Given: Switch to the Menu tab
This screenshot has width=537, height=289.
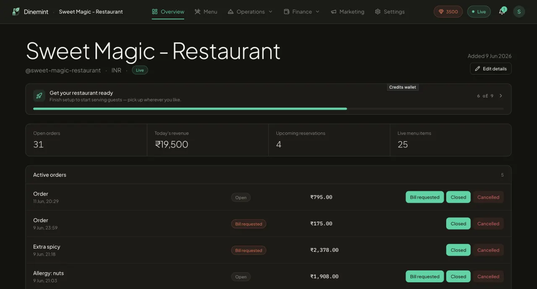Looking at the screenshot, I should (206, 12).
